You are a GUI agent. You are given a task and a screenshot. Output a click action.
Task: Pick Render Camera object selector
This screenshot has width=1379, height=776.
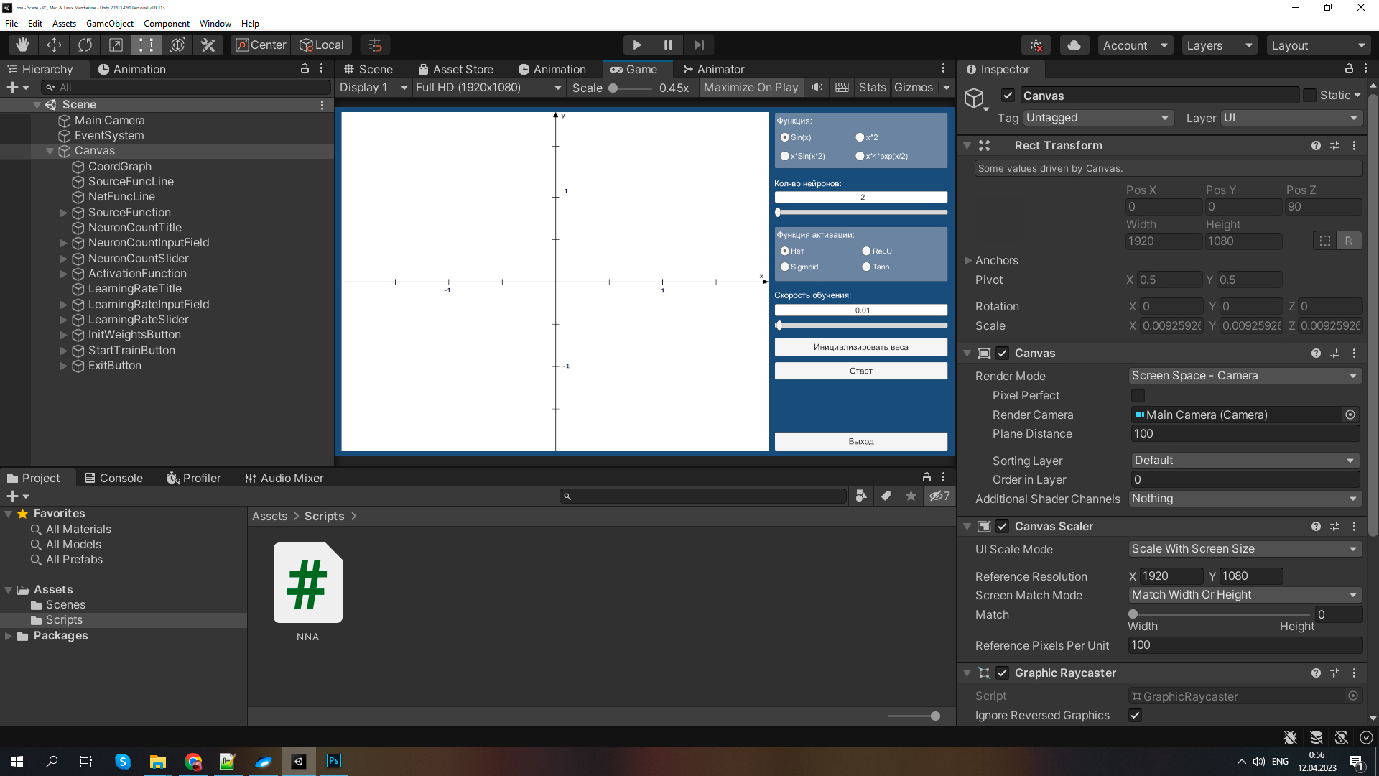click(1350, 415)
